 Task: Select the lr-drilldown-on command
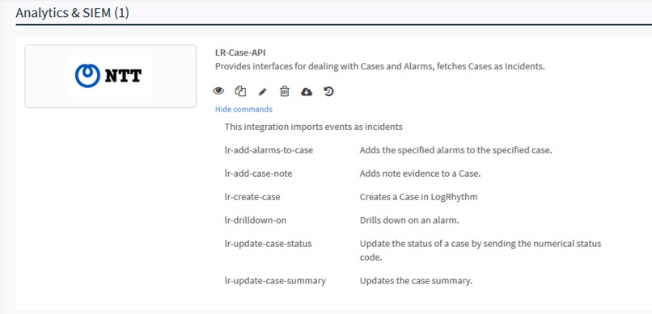(x=256, y=220)
